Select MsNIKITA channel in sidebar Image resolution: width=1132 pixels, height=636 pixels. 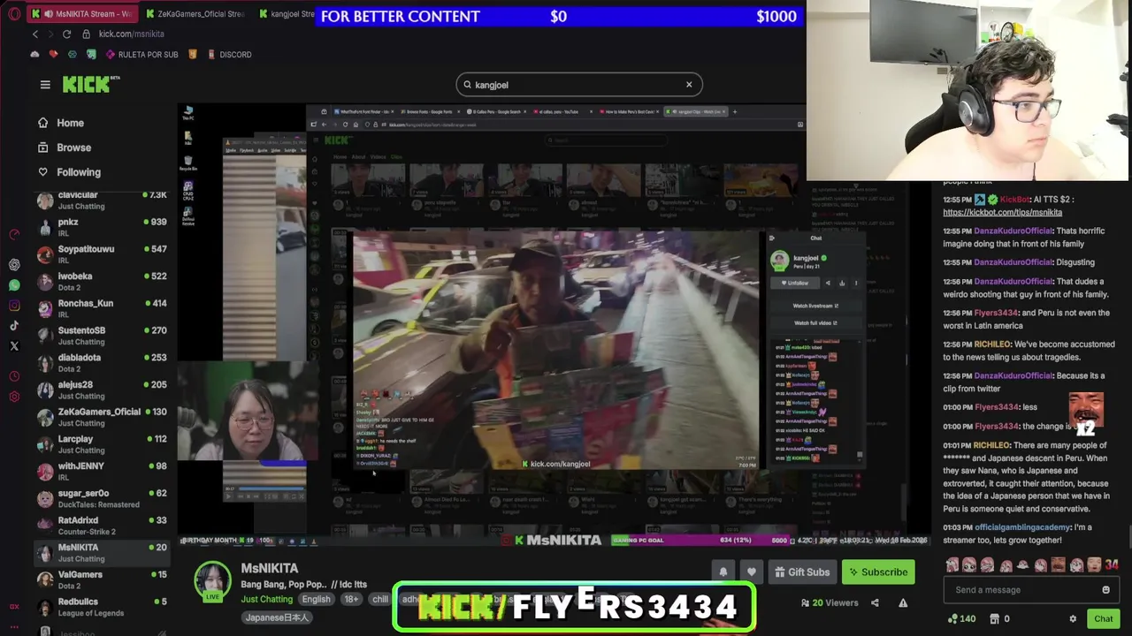[x=102, y=552]
